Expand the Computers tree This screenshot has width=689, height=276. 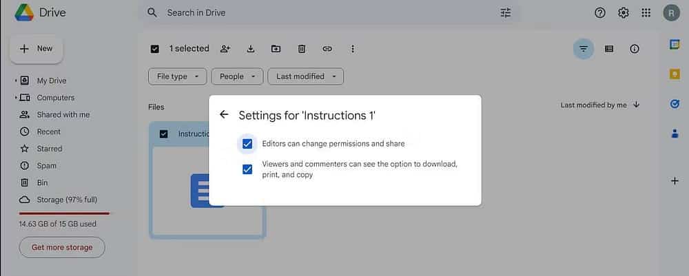(16, 98)
